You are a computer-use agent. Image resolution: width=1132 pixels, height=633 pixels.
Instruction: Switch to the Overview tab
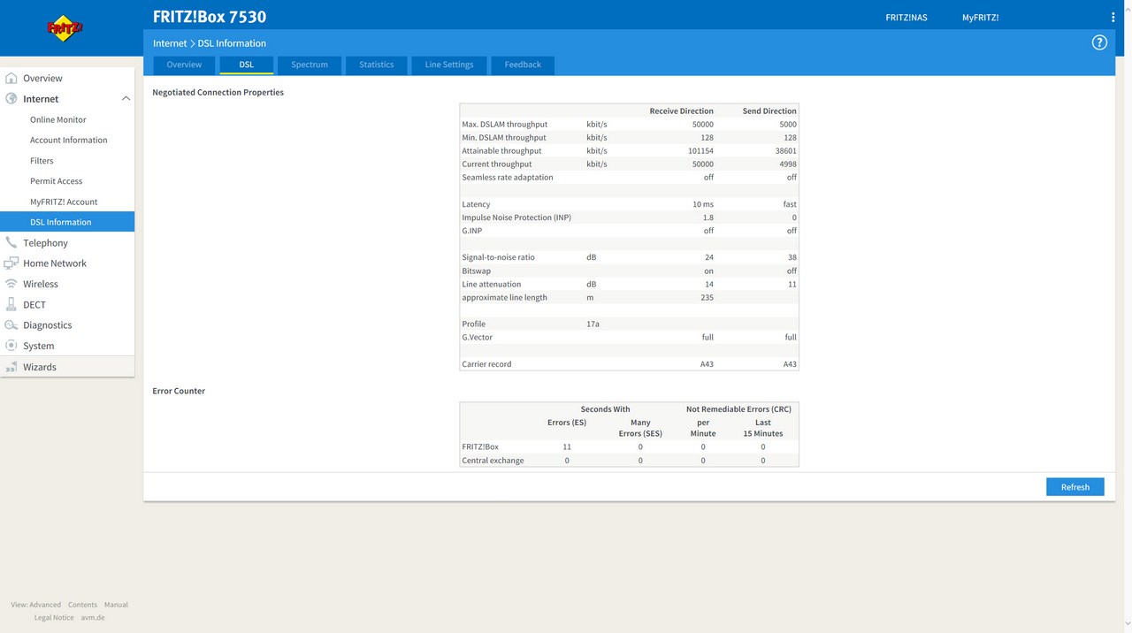[x=184, y=65]
